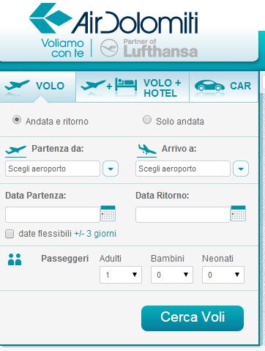The width and height of the screenshot is (265, 351).
Task: Select the Solo andata radio button
Action: click(147, 119)
